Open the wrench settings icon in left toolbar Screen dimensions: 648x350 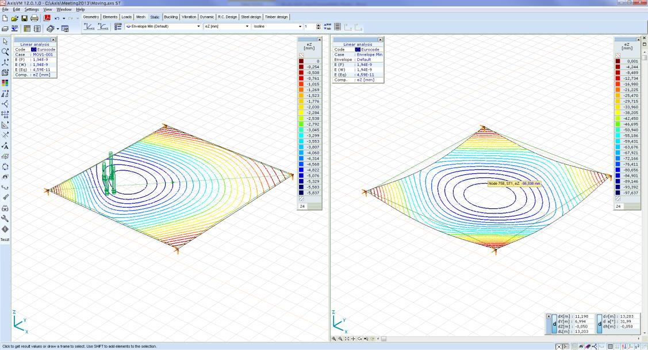[x=5, y=219]
